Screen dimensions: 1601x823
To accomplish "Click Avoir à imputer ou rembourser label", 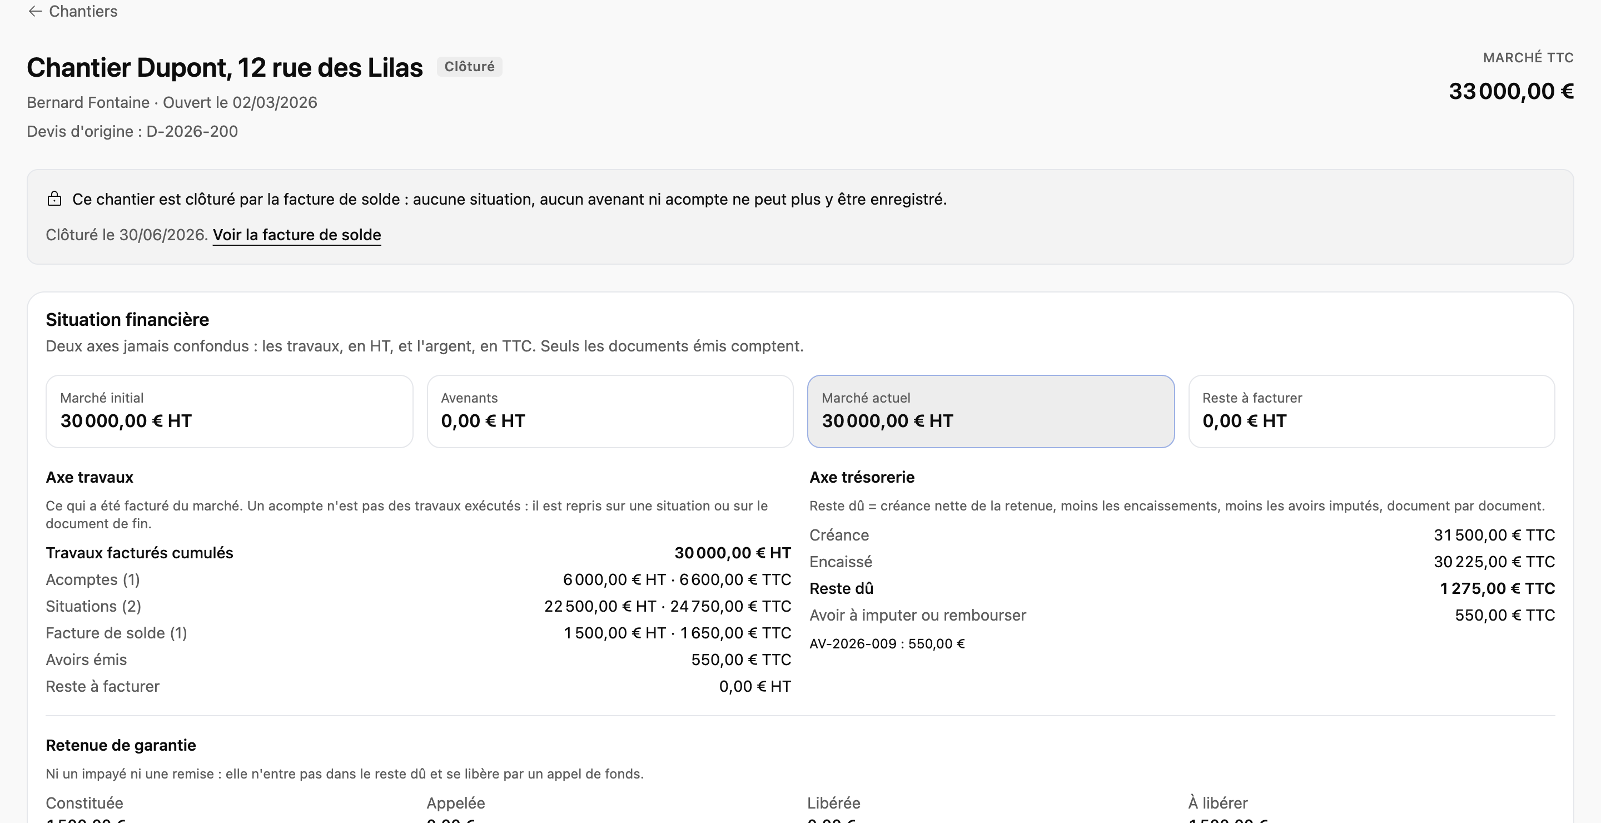I will [x=917, y=615].
